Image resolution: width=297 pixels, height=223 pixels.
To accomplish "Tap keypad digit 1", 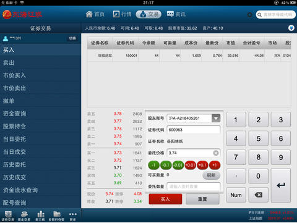I will [x=236, y=120].
